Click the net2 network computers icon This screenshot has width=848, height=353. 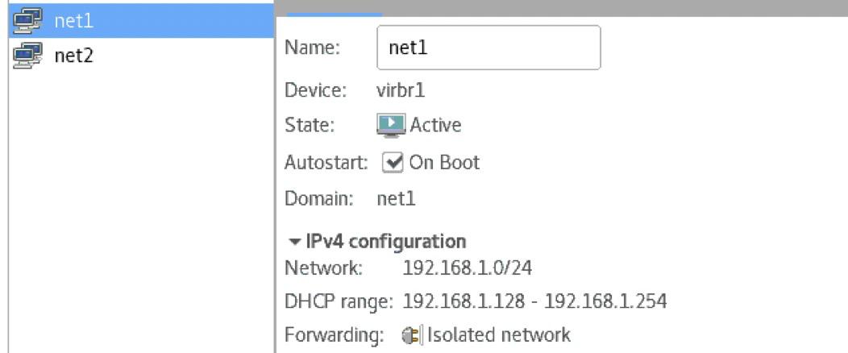tap(27, 55)
